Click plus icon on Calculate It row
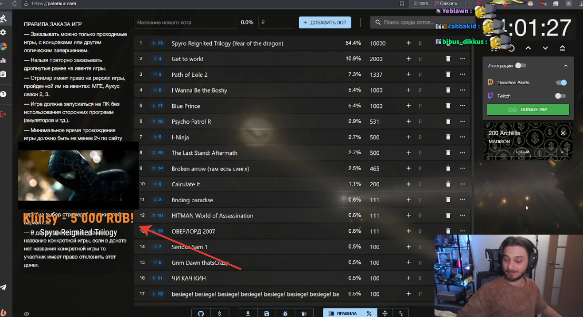This screenshot has height=317, width=583. [408, 184]
